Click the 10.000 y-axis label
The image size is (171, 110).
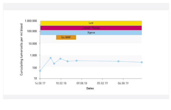[x=33, y=43]
